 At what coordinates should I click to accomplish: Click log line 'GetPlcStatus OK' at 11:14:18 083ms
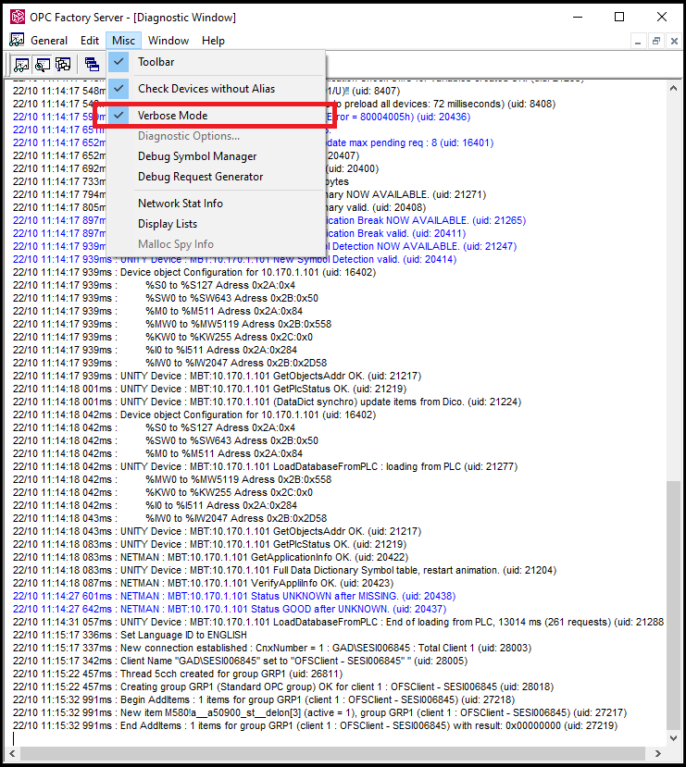pyautogui.click(x=209, y=544)
